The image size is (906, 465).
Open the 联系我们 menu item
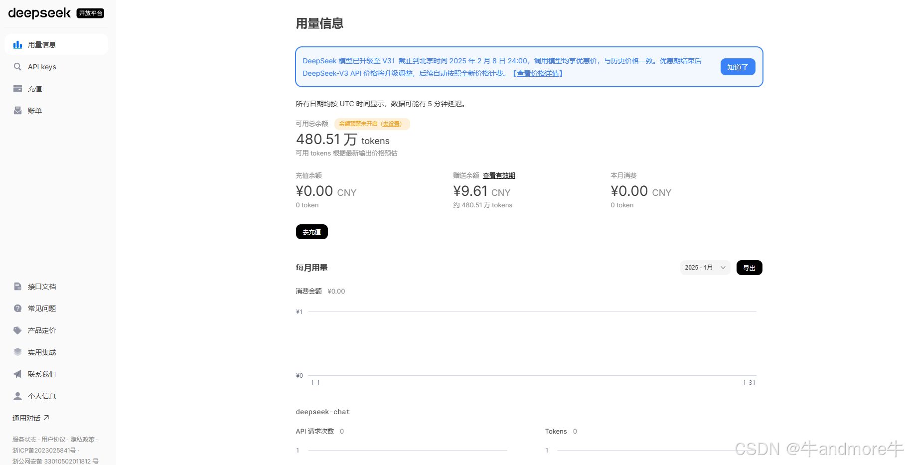(x=56, y=374)
